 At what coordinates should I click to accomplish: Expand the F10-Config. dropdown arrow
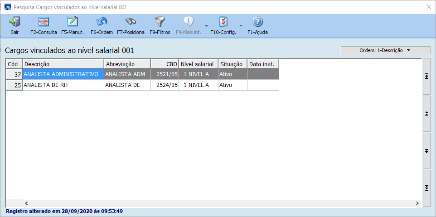click(x=241, y=25)
